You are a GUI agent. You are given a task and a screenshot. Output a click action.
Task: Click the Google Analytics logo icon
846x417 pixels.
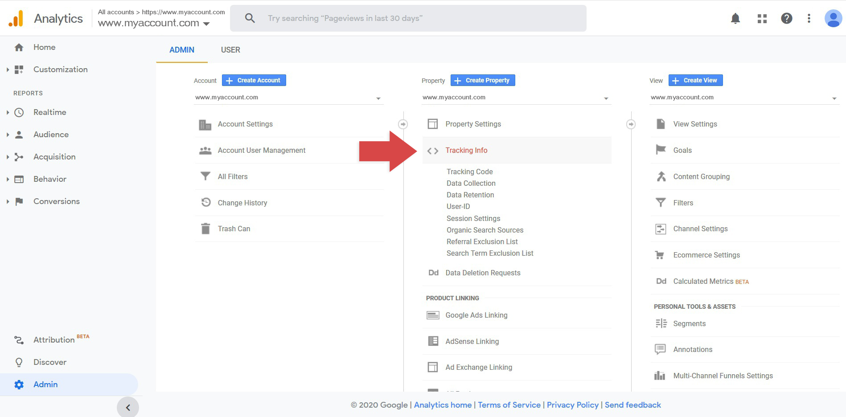pyautogui.click(x=16, y=18)
